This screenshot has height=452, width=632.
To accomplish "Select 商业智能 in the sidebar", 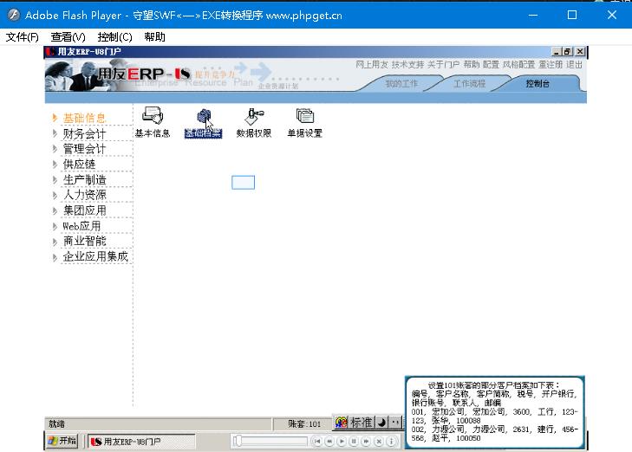I will click(84, 242).
